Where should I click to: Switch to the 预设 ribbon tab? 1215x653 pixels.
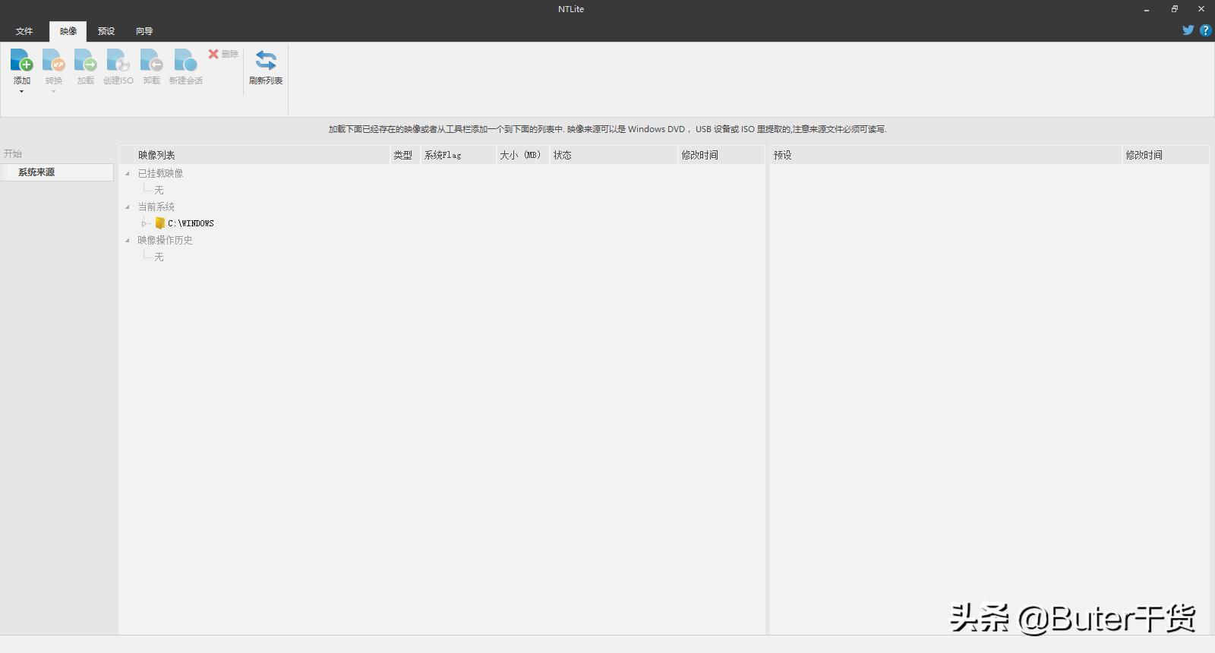106,31
